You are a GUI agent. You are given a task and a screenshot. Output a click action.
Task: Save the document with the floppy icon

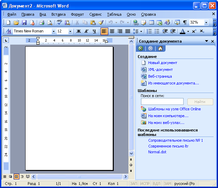(x=24, y=22)
